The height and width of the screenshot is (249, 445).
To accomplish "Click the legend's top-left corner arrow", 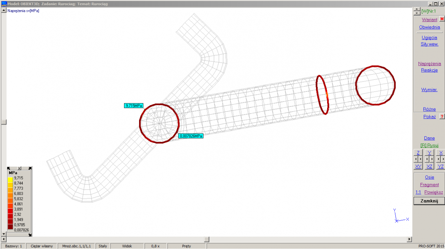I will pos(9,168).
